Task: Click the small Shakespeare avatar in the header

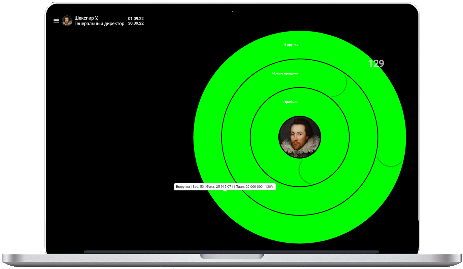Action: click(67, 21)
